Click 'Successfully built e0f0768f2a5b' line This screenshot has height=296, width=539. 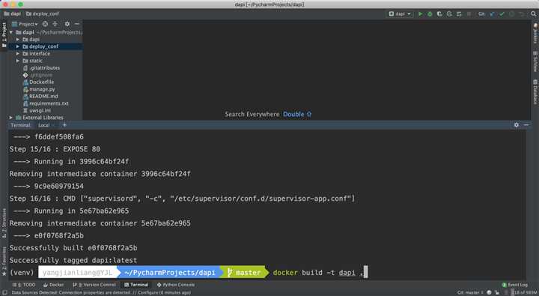click(x=73, y=248)
